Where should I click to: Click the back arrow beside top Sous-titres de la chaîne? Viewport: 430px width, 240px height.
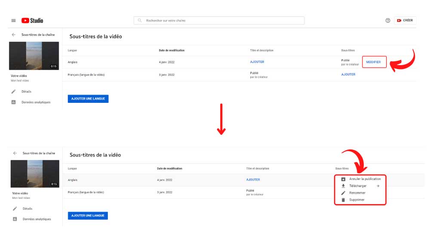point(13,35)
